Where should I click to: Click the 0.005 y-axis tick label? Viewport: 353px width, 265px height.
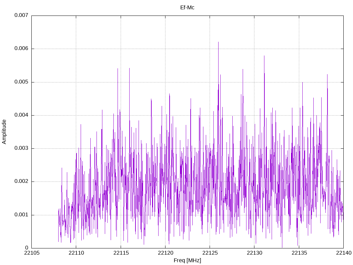(21, 82)
